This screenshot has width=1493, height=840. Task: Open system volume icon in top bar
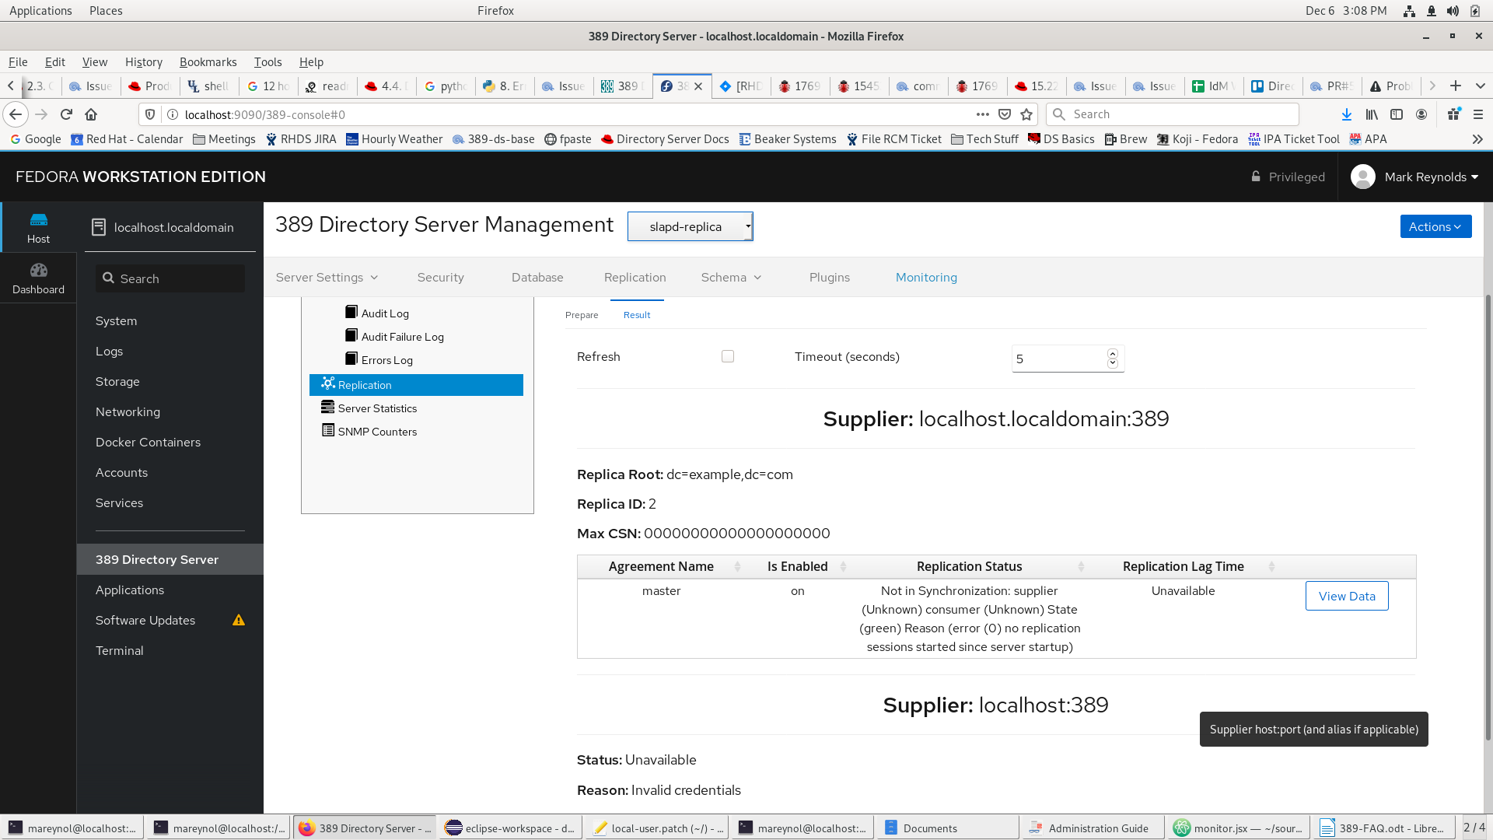point(1453,11)
